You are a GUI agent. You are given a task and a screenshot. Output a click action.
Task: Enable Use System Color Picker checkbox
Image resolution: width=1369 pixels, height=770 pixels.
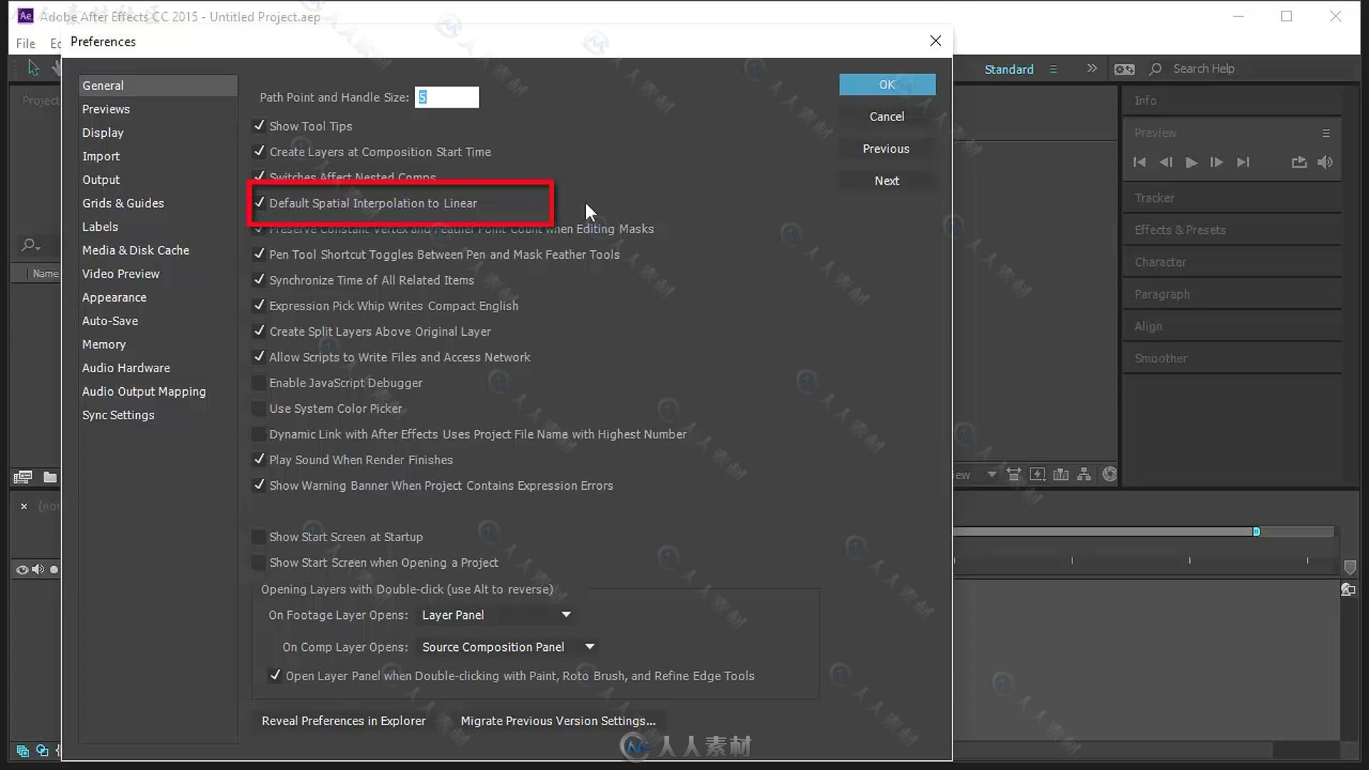click(259, 409)
